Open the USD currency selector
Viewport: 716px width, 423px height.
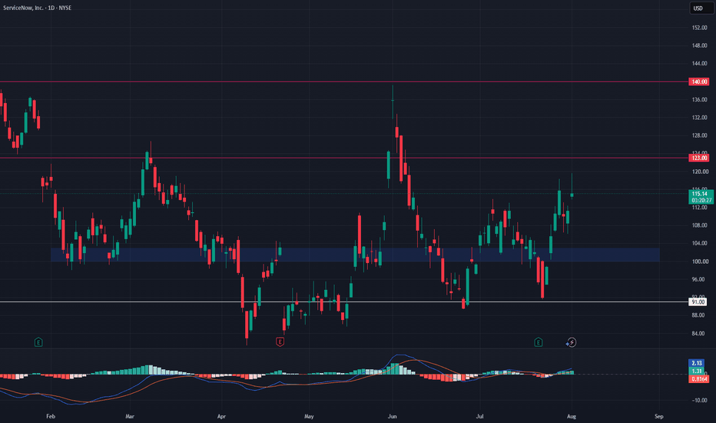tap(701, 8)
